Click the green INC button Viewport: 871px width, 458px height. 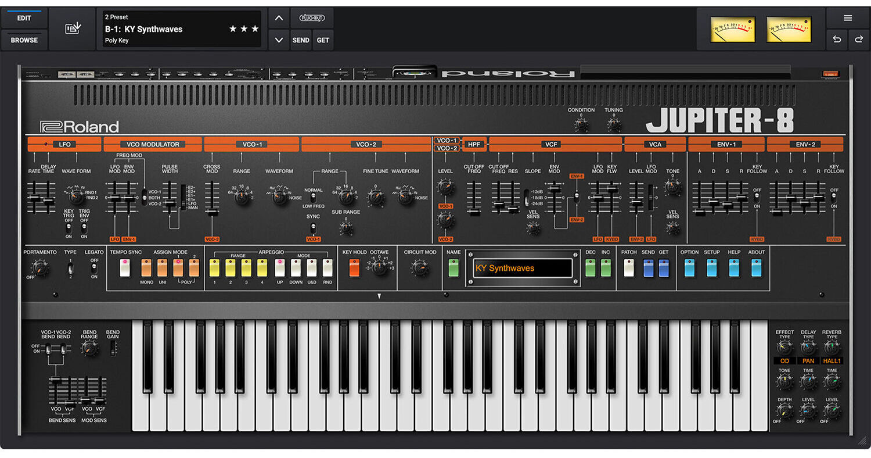pos(606,268)
